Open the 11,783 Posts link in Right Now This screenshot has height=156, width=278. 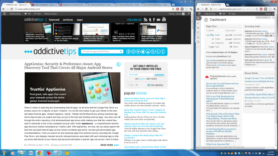coord(213,35)
